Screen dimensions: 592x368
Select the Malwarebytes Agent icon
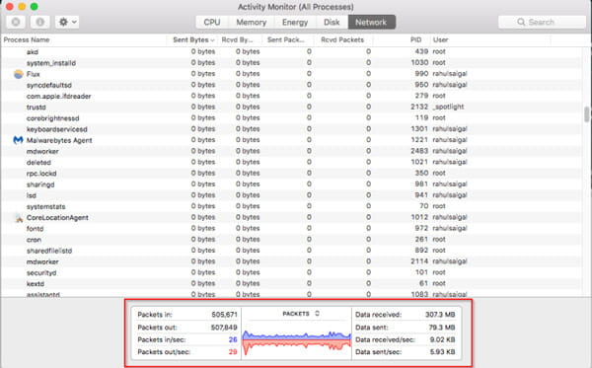(18, 140)
